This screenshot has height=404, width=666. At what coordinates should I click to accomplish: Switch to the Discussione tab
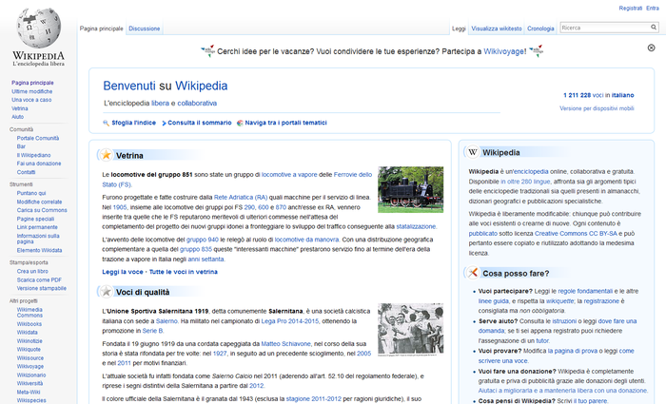(x=145, y=29)
